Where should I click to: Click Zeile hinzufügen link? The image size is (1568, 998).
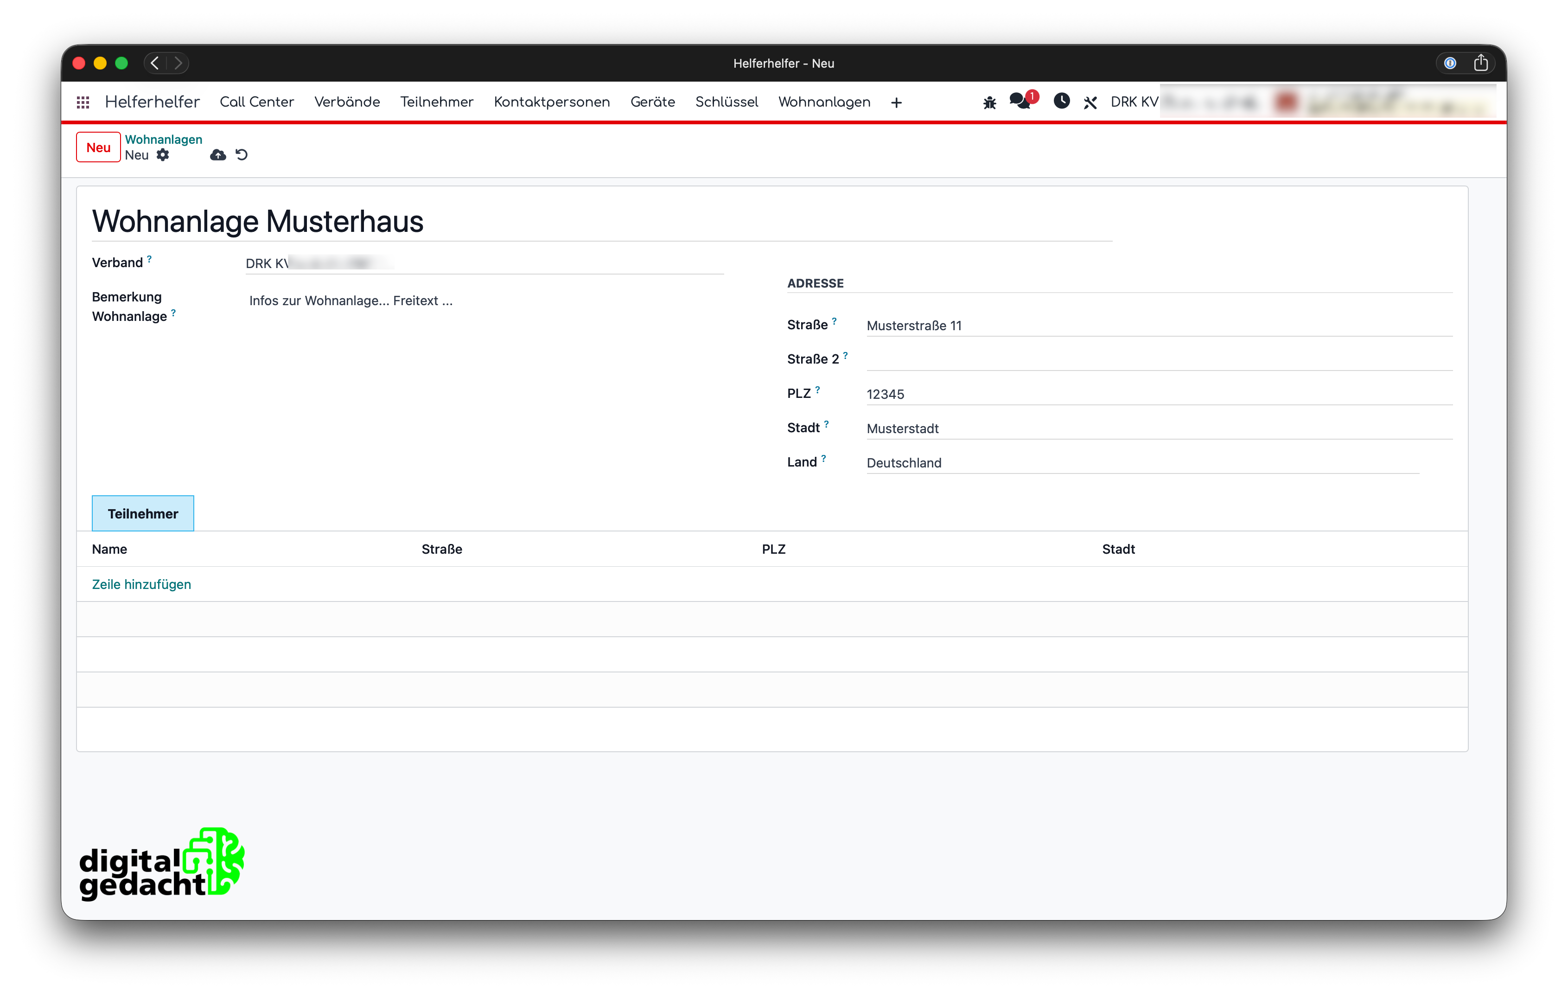pyautogui.click(x=141, y=584)
